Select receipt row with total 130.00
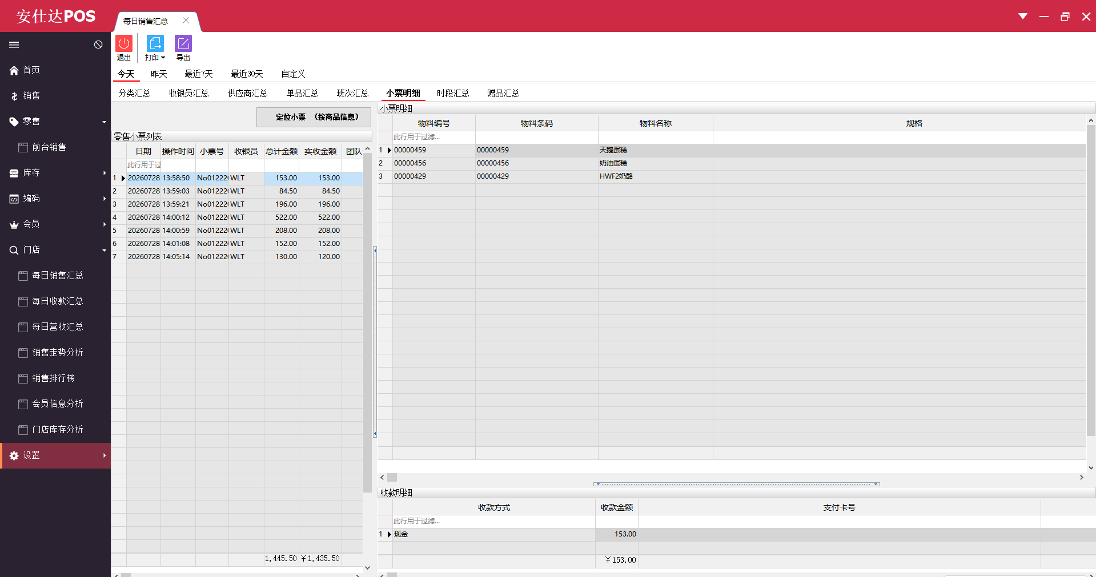Viewport: 1096px width, 577px height. [x=237, y=257]
